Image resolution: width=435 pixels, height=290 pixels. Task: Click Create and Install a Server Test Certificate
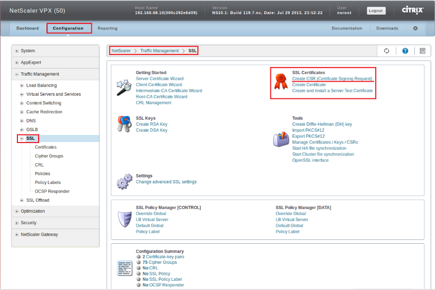point(332,90)
